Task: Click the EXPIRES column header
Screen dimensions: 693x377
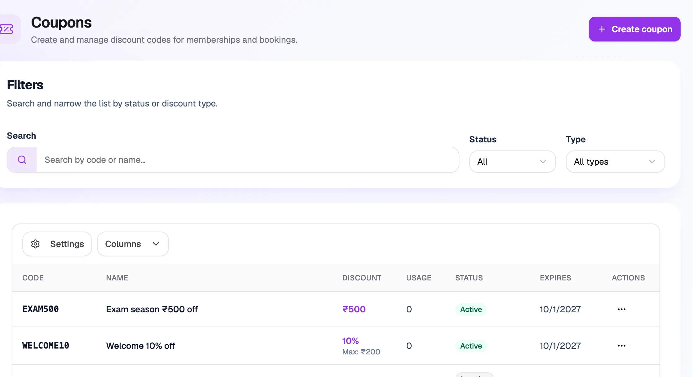Action: 555,278
